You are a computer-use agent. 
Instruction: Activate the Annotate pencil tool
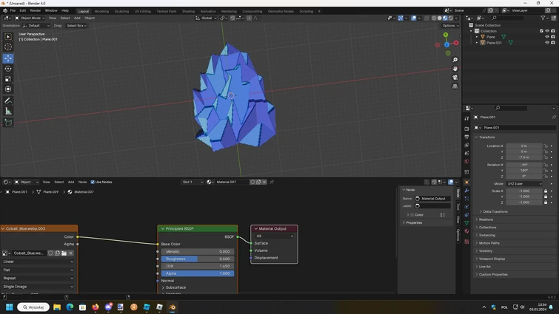click(8, 100)
